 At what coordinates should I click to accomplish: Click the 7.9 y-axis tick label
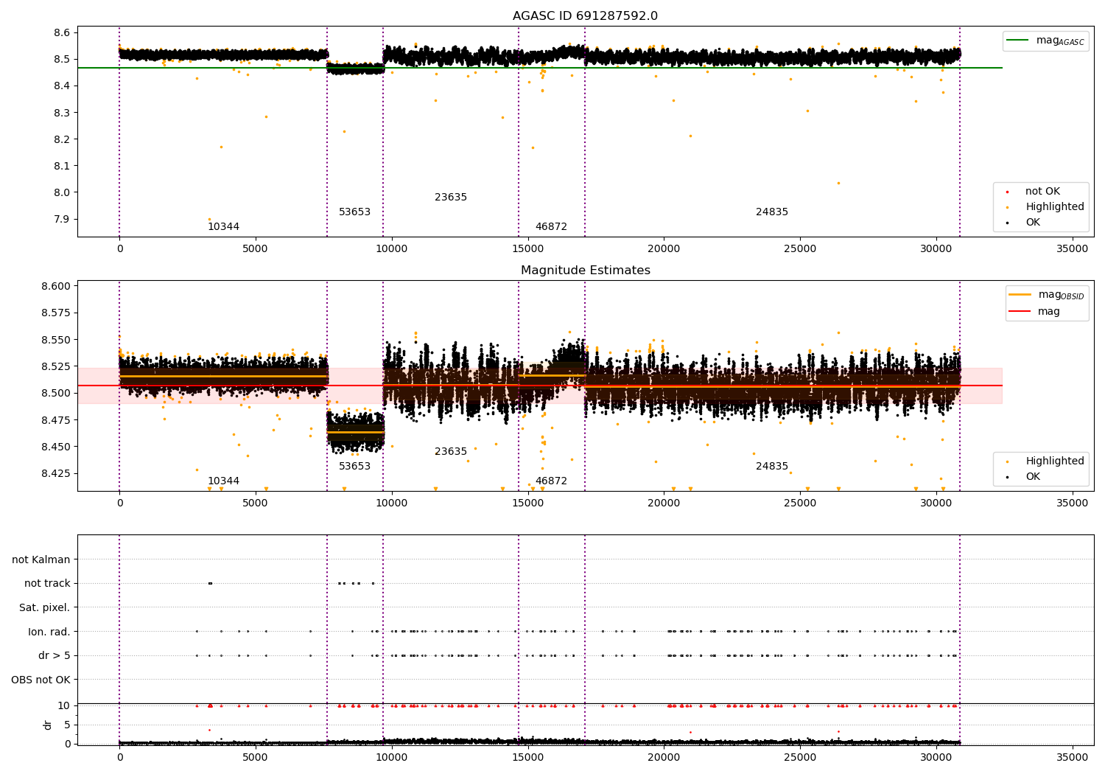[x=62, y=220]
